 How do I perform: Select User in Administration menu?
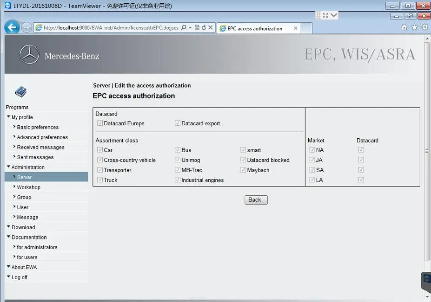[x=22, y=207]
